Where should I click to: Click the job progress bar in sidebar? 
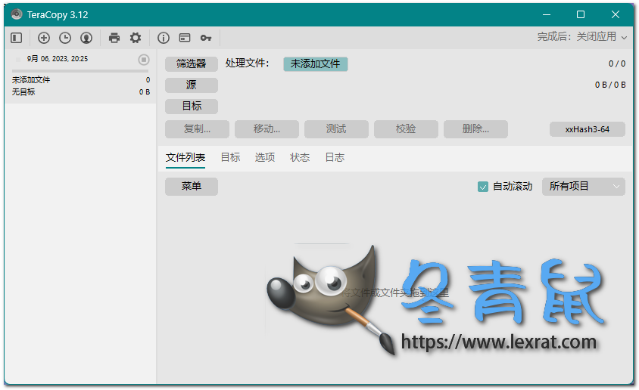[80, 71]
